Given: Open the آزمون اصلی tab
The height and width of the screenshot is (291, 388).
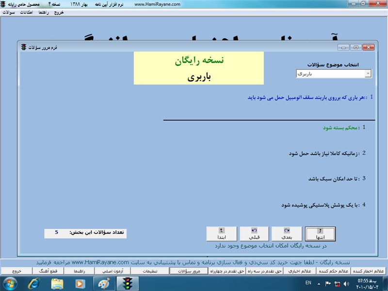Looking at the screenshot, I should tap(112, 271).
